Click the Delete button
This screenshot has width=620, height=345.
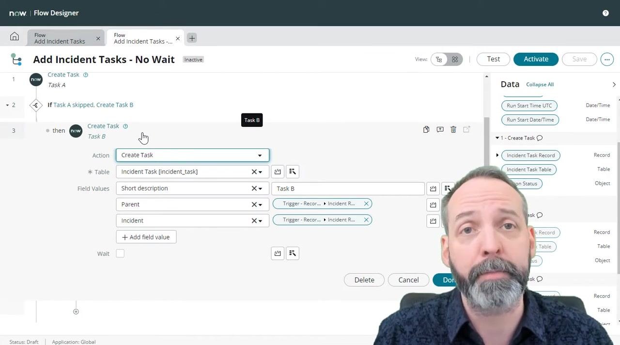click(364, 280)
